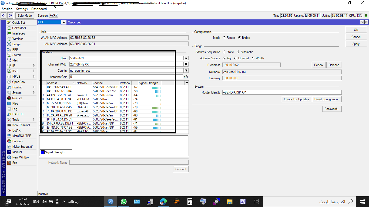Open the Mesh sidebar icon

9,60
